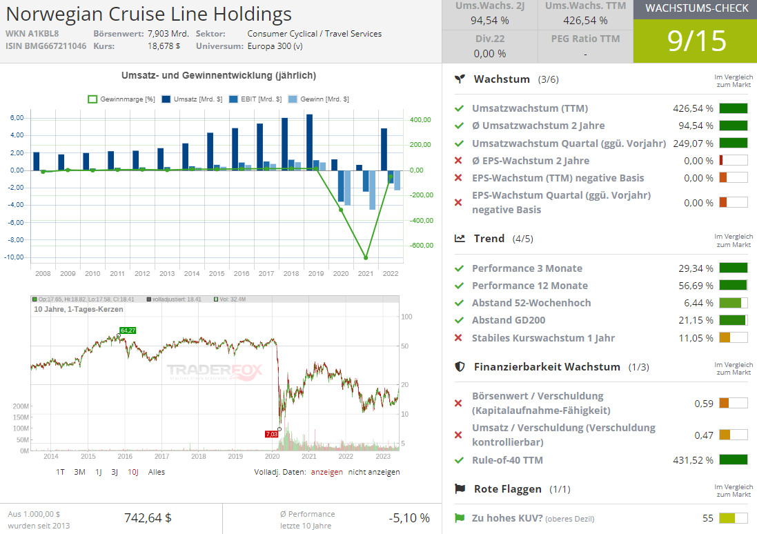Viewport: 757px width, 534px height.
Task: Select the 3M chart timeframe
Action: (79, 472)
